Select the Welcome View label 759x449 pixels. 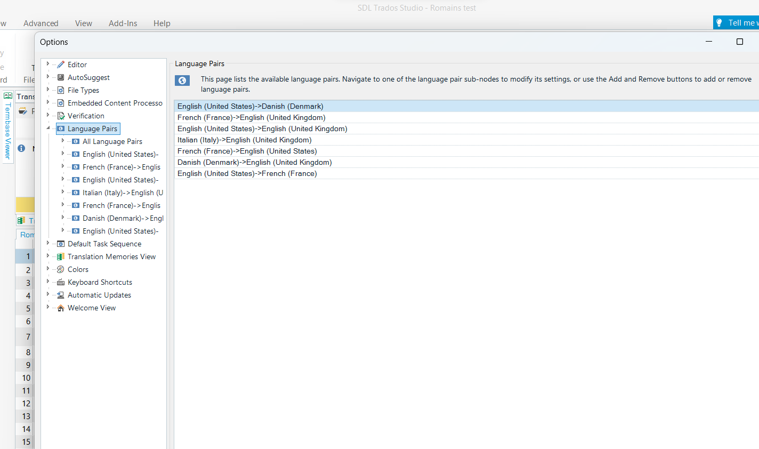click(x=92, y=308)
